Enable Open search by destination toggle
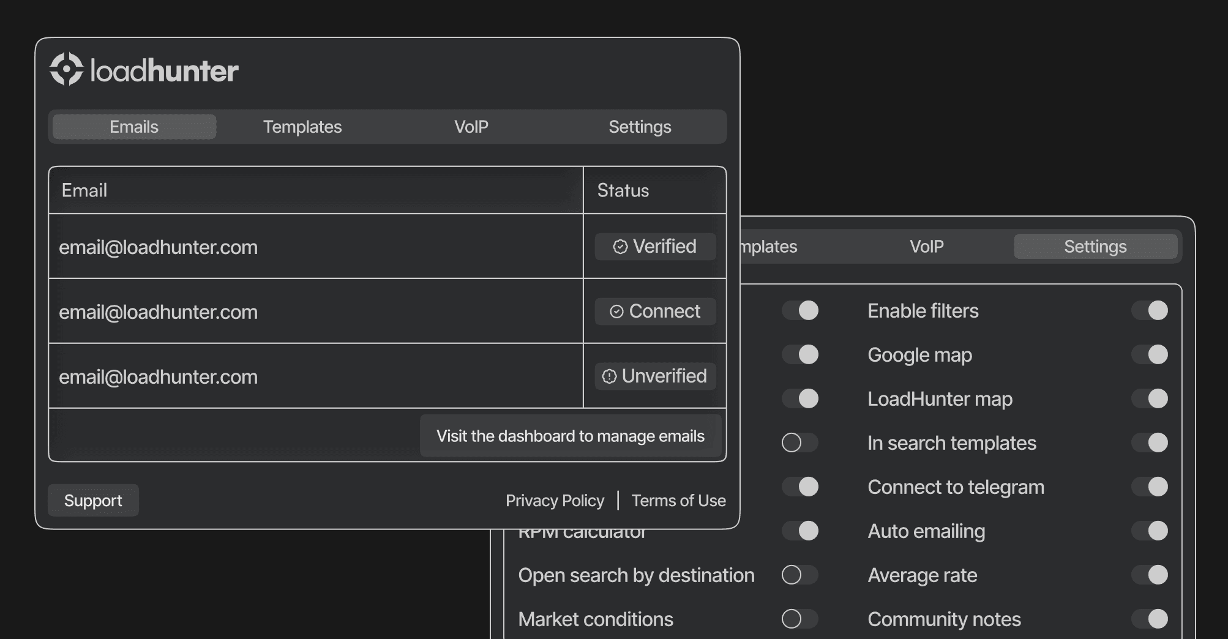 click(799, 575)
